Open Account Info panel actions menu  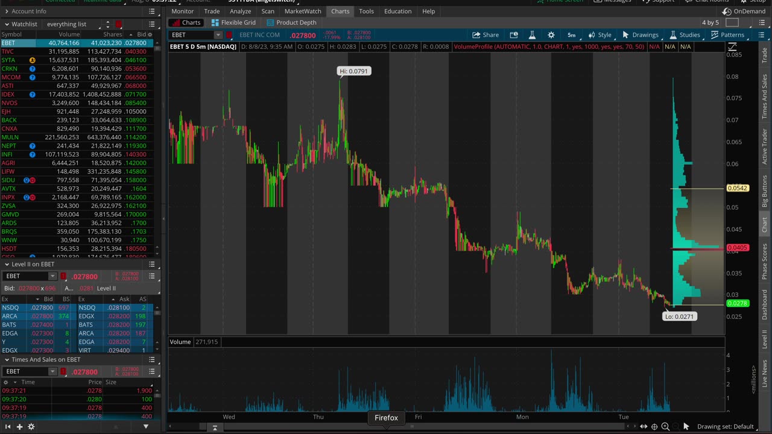click(152, 11)
